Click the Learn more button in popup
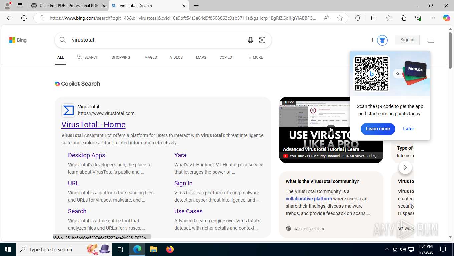 click(x=378, y=129)
